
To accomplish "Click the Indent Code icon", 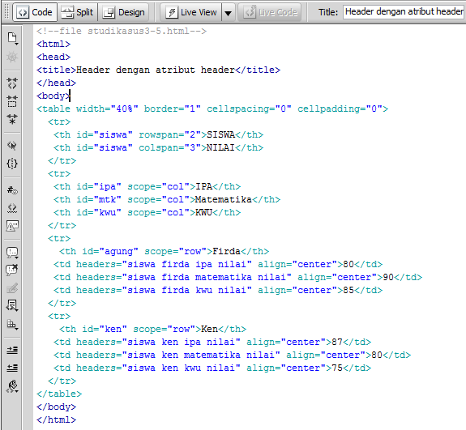I will 12,351.
